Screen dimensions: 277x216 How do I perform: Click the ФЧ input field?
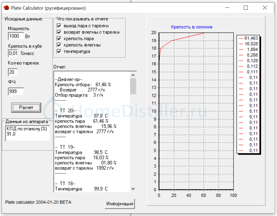click(16, 91)
